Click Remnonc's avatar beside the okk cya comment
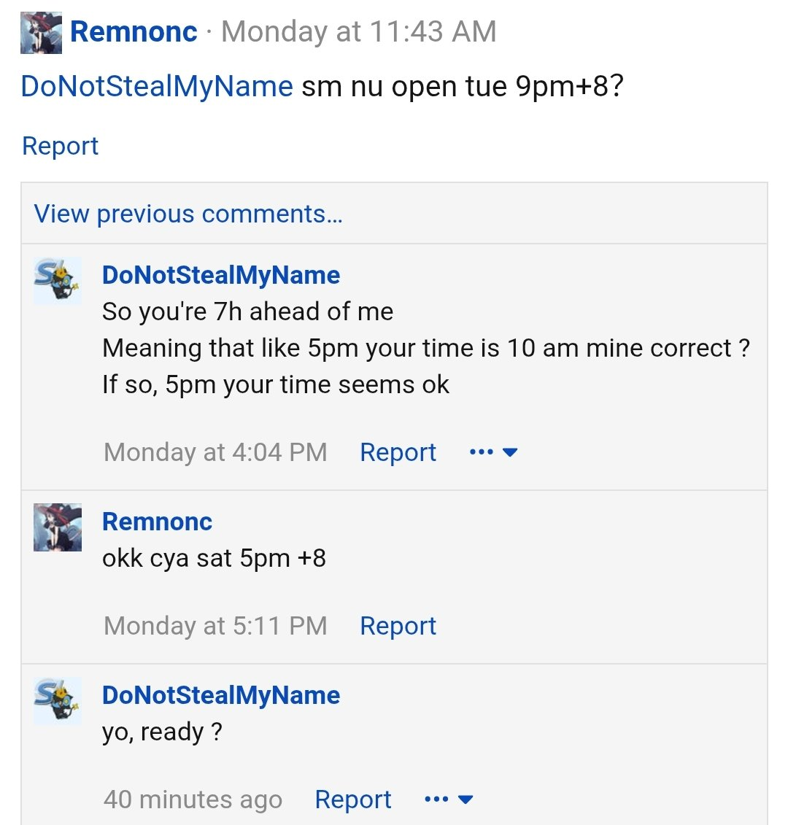This screenshot has width=788, height=825. click(58, 527)
